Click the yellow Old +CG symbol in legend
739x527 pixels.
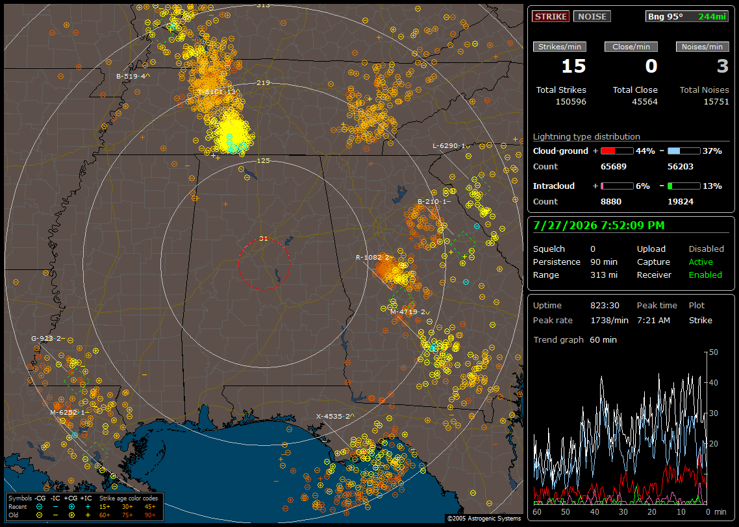tap(71, 515)
